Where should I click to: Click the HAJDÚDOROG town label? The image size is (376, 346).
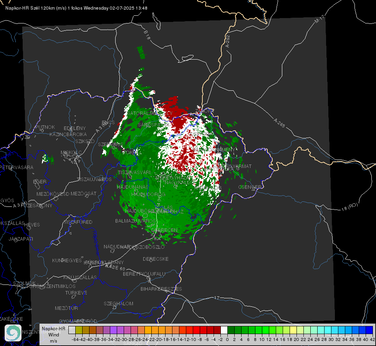tap(148, 194)
